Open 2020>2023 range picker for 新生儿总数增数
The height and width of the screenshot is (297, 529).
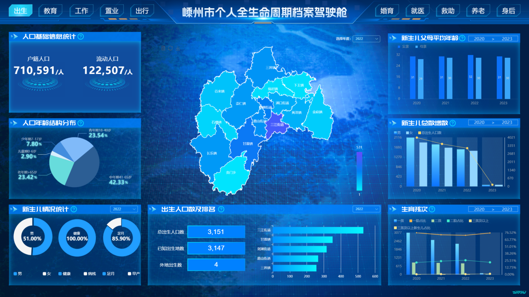tap(493, 123)
